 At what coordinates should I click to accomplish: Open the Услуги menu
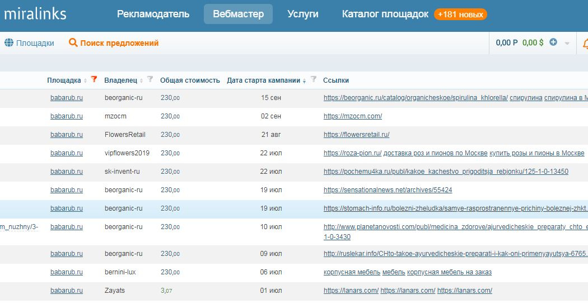(302, 14)
